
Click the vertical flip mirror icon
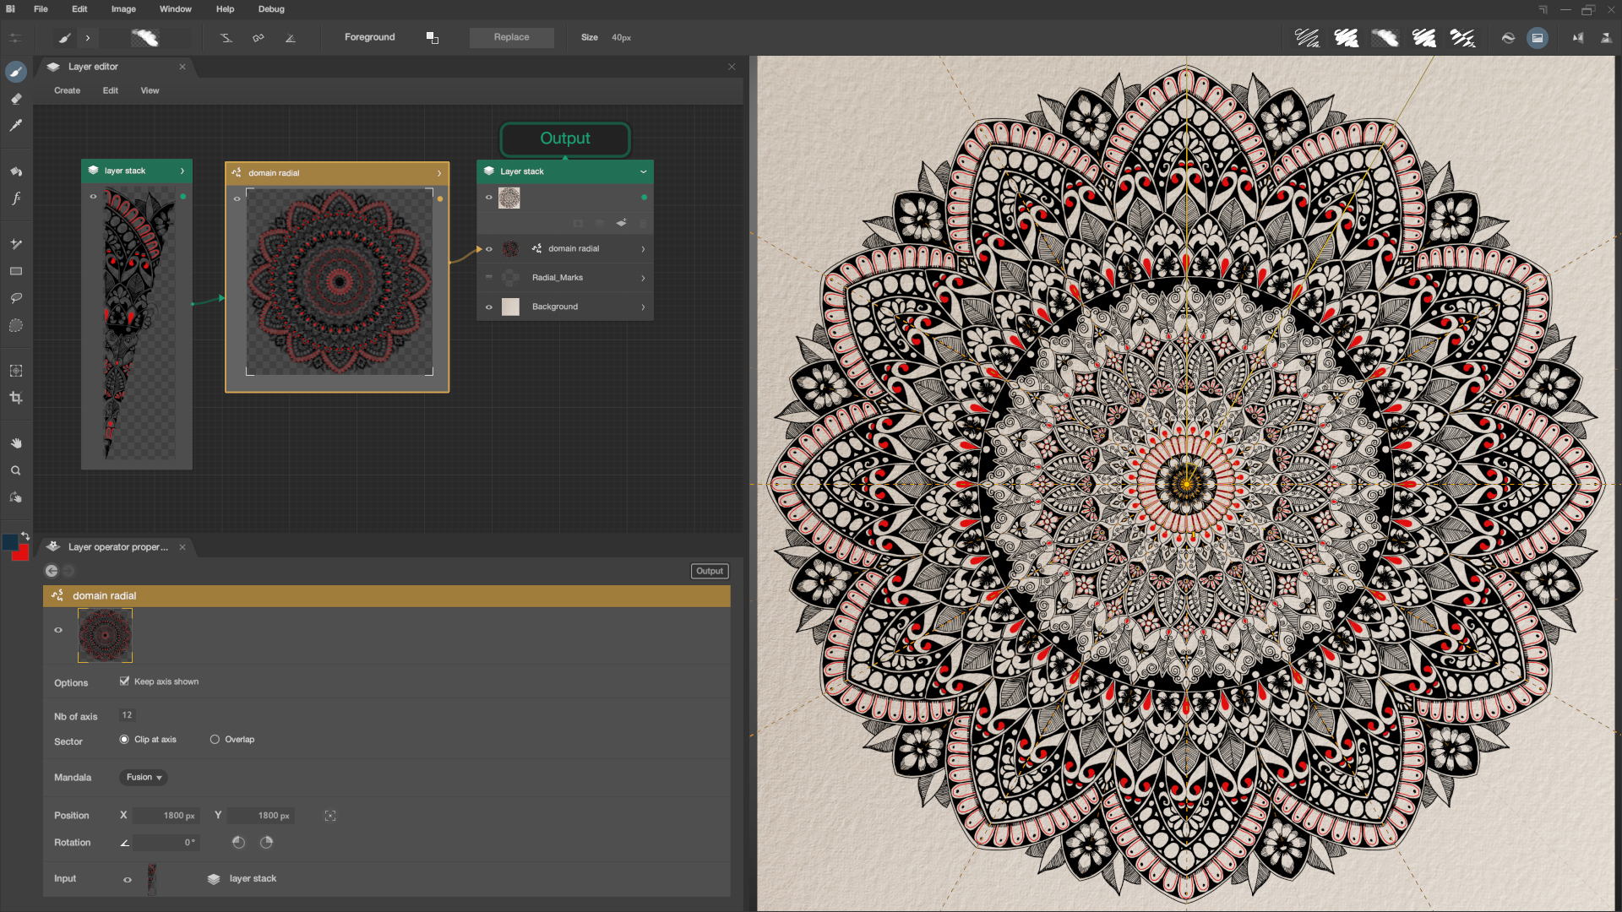tap(1607, 37)
